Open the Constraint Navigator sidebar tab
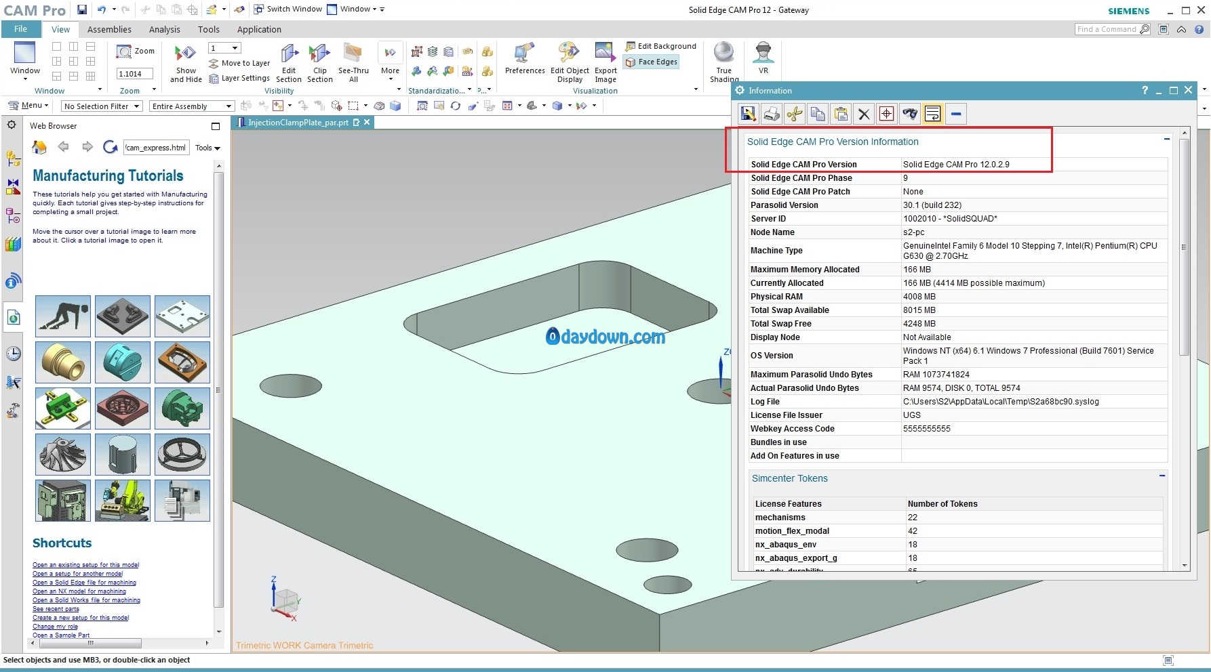This screenshot has width=1211, height=672. (13, 187)
